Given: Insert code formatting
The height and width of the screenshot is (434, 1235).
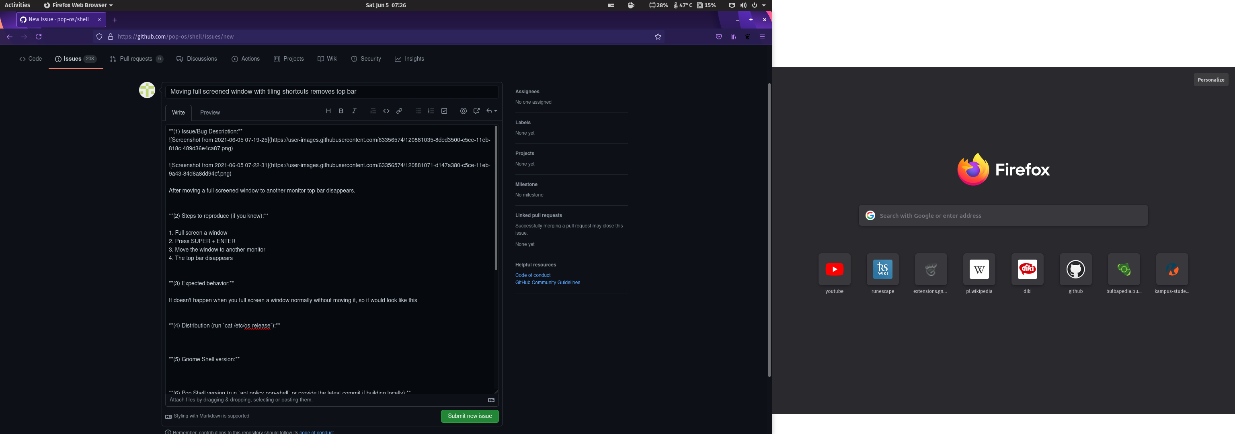Looking at the screenshot, I should click(x=386, y=111).
